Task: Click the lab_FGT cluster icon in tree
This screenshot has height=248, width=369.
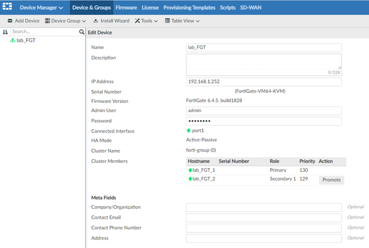Action: 12,41
